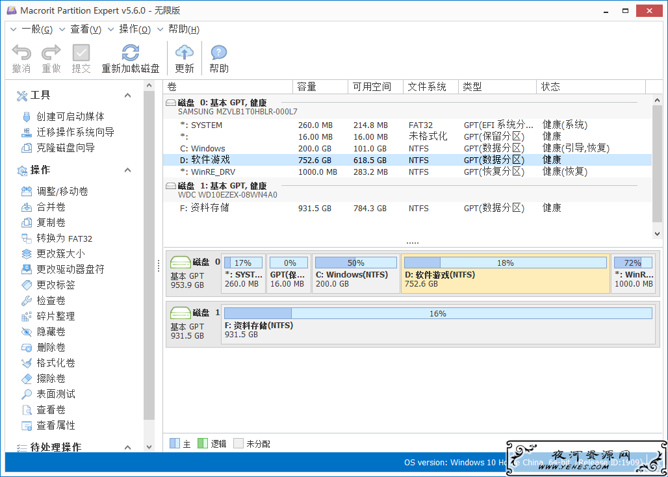Choose 更改簇大小 operation
The image size is (668, 477).
coord(53,253)
